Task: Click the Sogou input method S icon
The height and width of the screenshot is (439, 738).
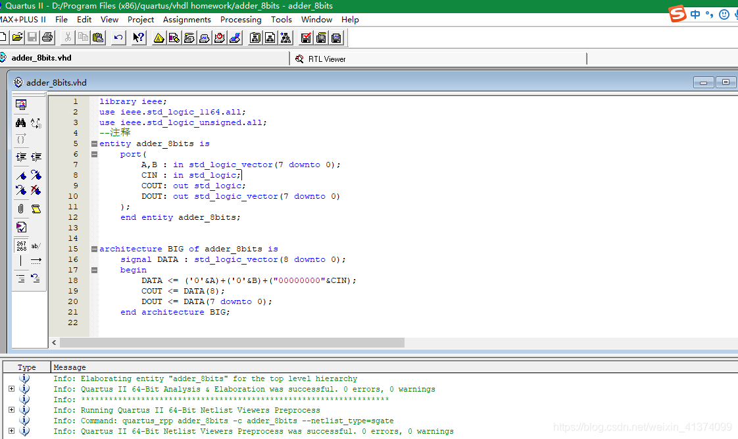Action: (x=677, y=14)
